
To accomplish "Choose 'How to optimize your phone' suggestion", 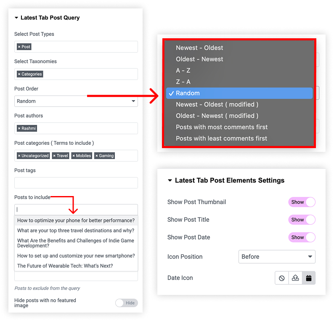I will coord(76,220).
